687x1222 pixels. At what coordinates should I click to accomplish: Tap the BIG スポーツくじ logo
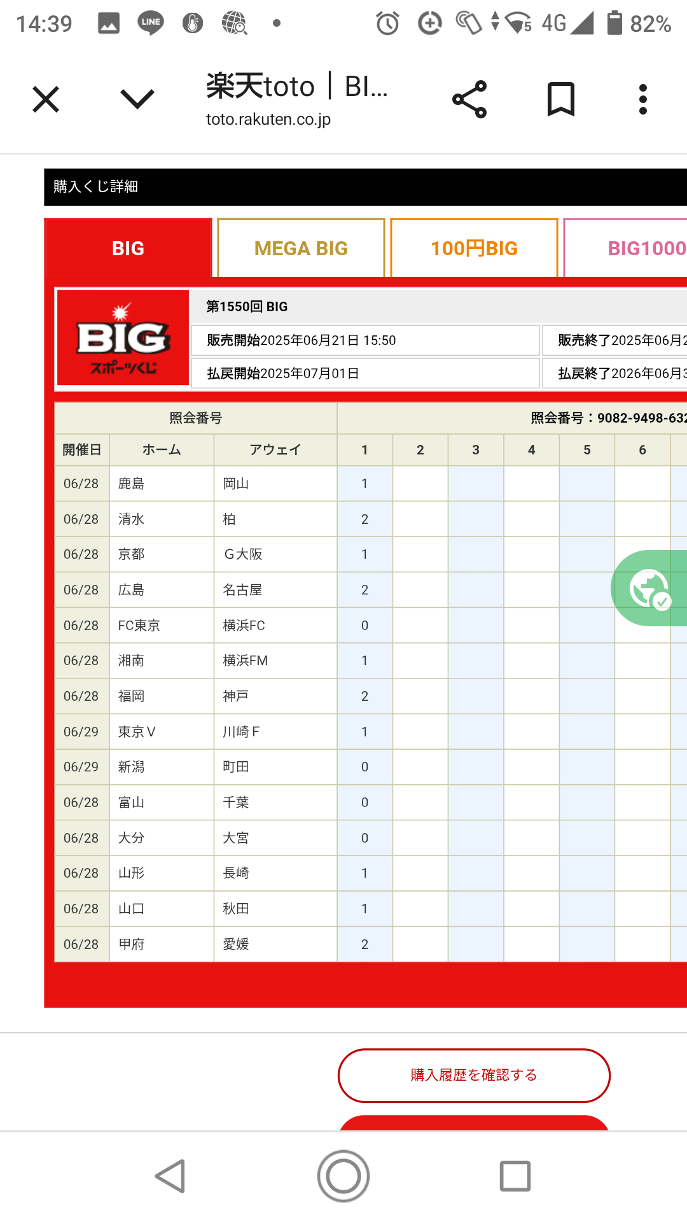point(123,338)
